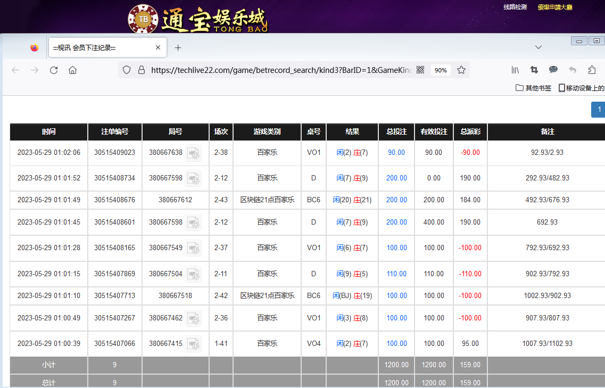
Task: Click the Tong Bao casino logo
Action: coord(197,19)
